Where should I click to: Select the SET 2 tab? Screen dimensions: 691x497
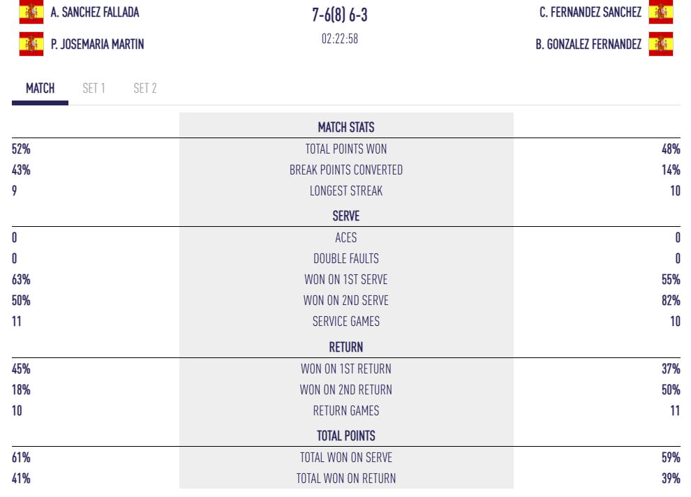coord(145,89)
